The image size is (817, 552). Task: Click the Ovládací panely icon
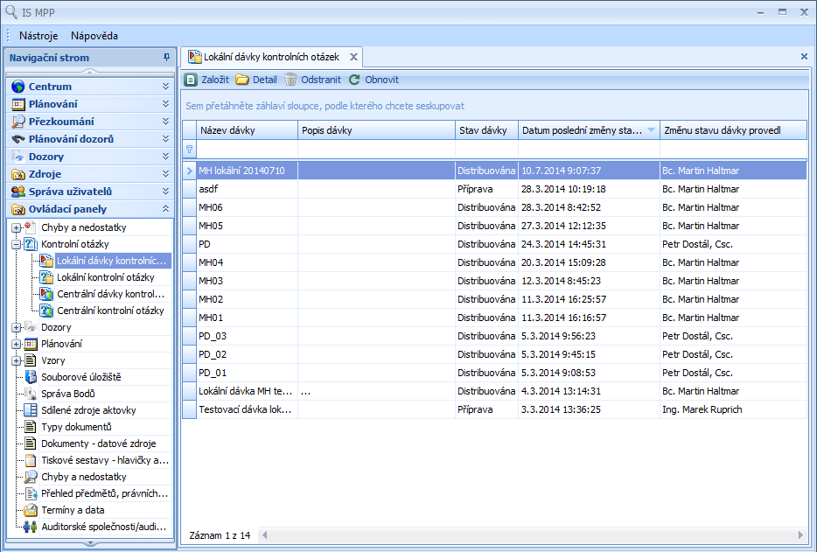point(18,209)
